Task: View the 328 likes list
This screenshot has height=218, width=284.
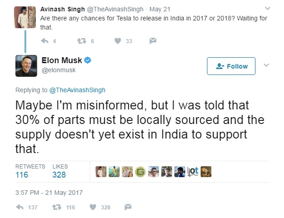Action: pyautogui.click(x=59, y=175)
